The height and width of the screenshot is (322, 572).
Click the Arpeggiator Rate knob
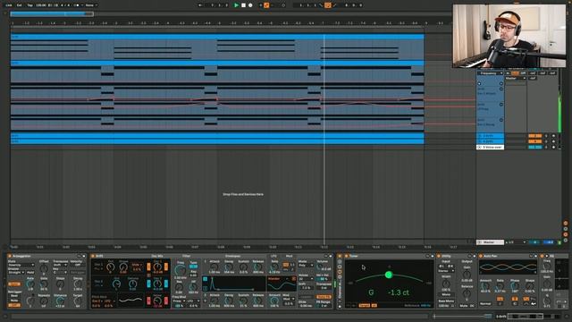[30, 284]
